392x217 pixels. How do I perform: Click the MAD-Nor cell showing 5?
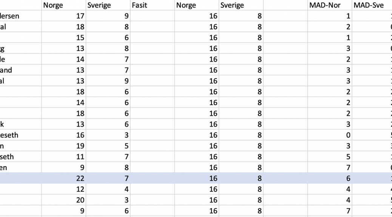(330, 157)
